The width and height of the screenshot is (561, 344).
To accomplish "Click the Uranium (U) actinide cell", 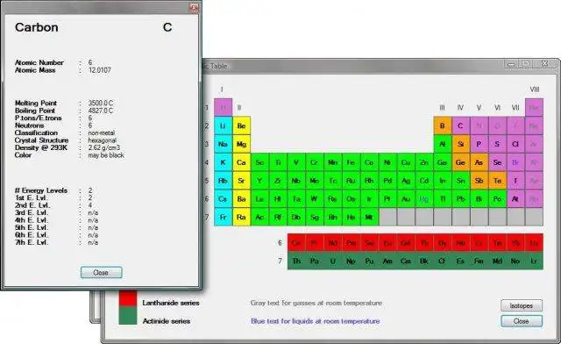I will click(x=333, y=262).
